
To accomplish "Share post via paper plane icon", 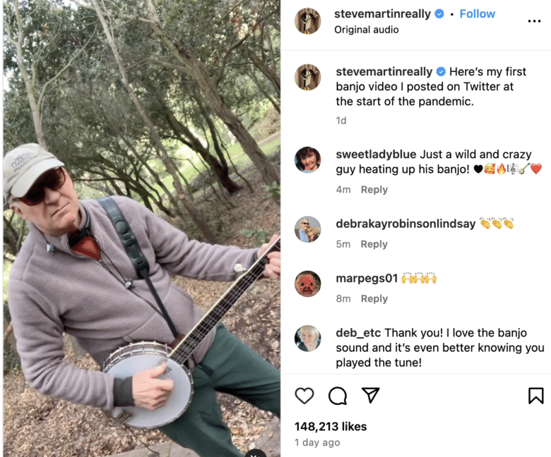I will pos(371,396).
